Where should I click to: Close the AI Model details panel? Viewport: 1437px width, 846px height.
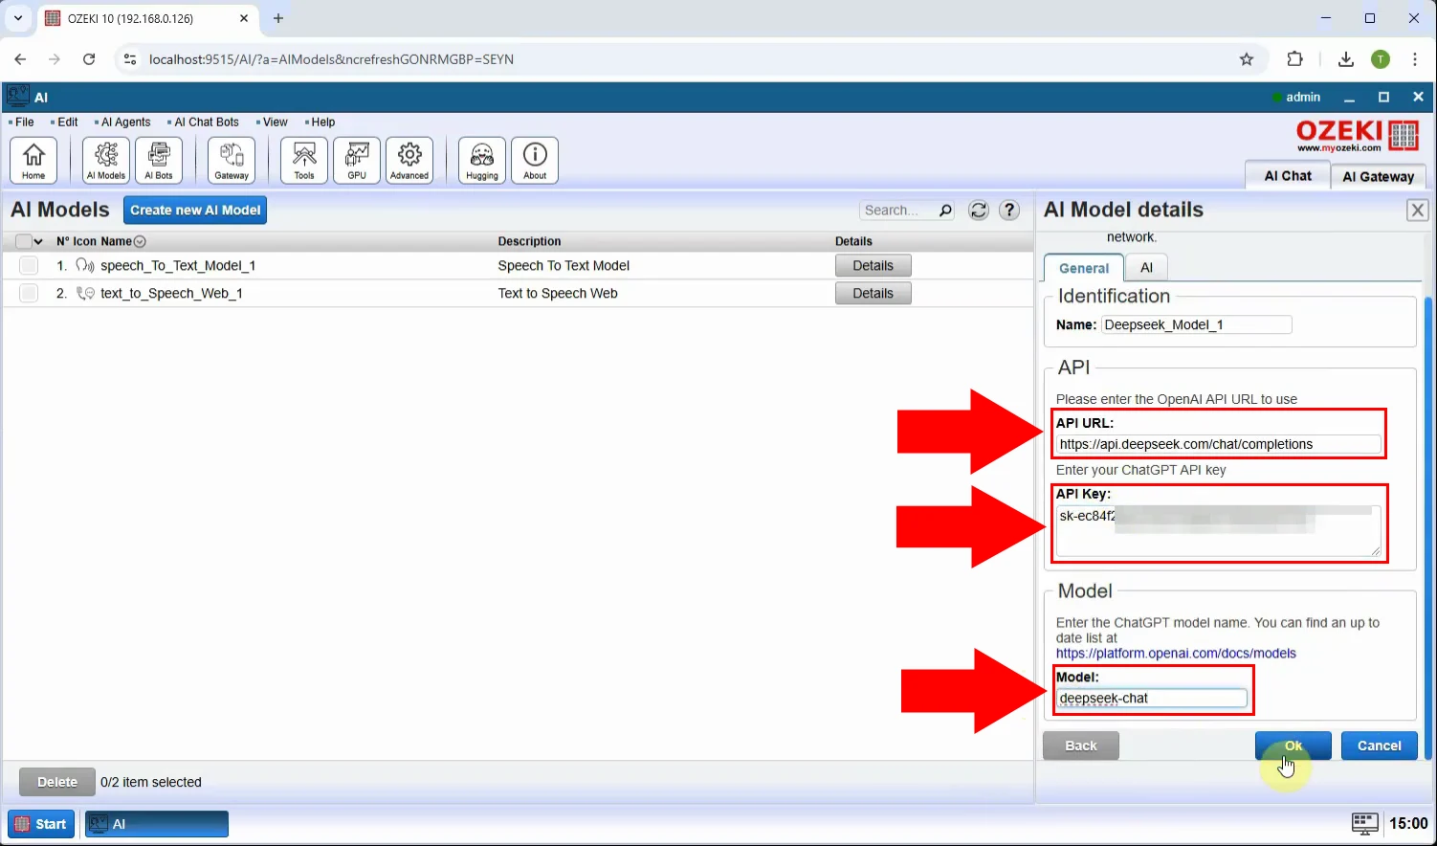1418,210
